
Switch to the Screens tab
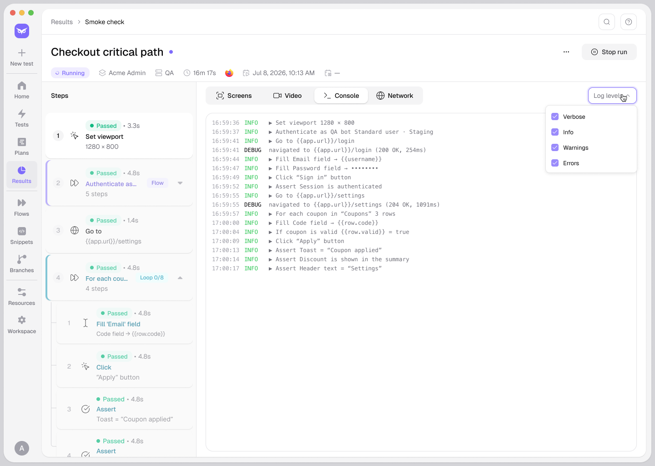click(234, 96)
